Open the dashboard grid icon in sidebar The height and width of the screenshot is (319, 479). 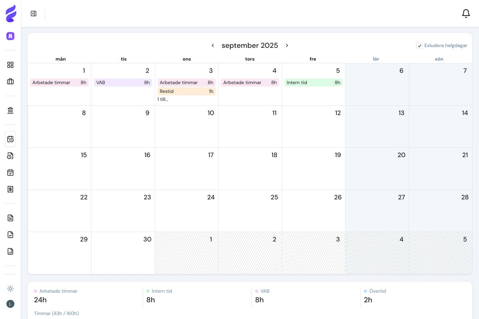coord(10,64)
